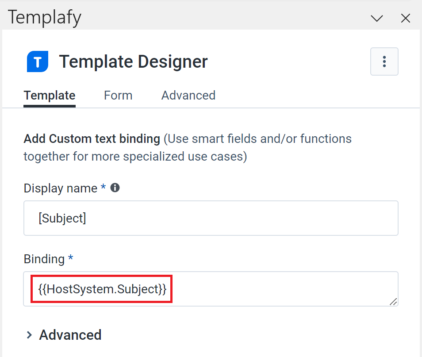The image size is (422, 357).
Task: Switch to the Form tab
Action: pos(118,95)
